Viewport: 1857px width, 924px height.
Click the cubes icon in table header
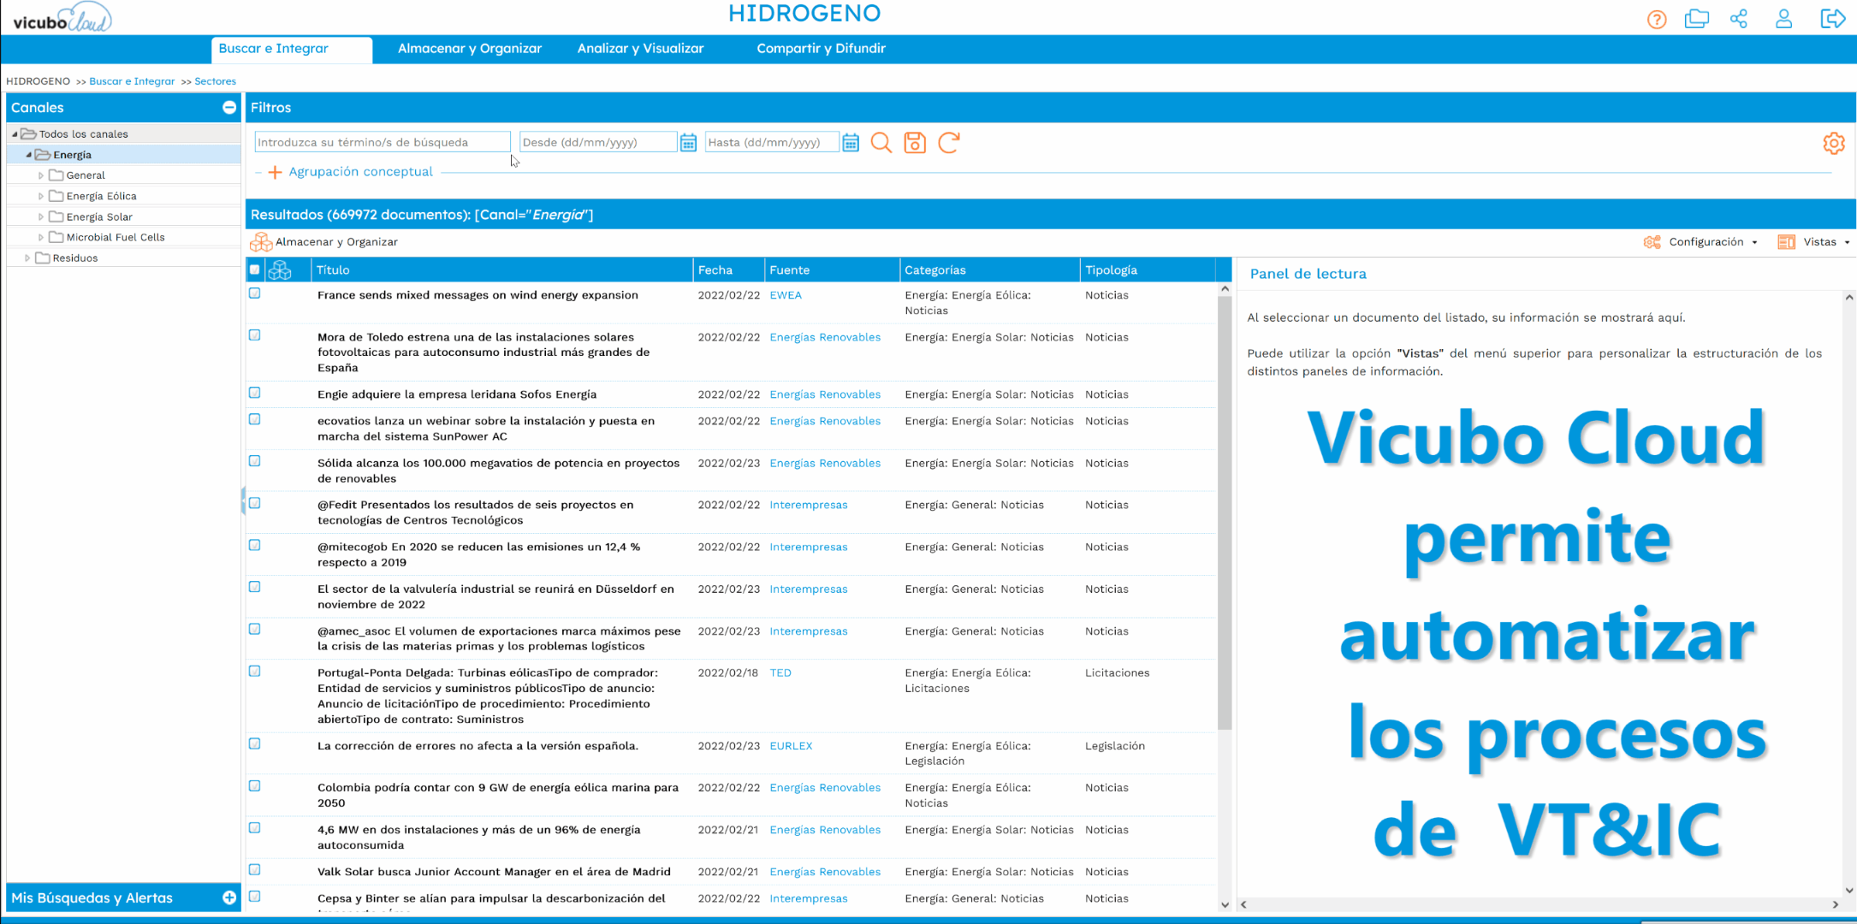280,270
